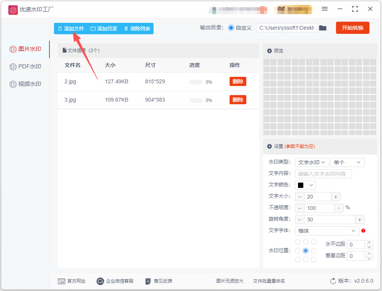The width and height of the screenshot is (382, 291).
Task: Select center watermark position
Action: coord(306,251)
